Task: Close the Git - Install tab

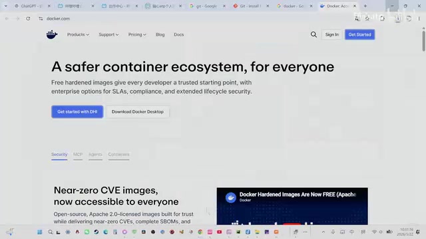Action: (268, 6)
